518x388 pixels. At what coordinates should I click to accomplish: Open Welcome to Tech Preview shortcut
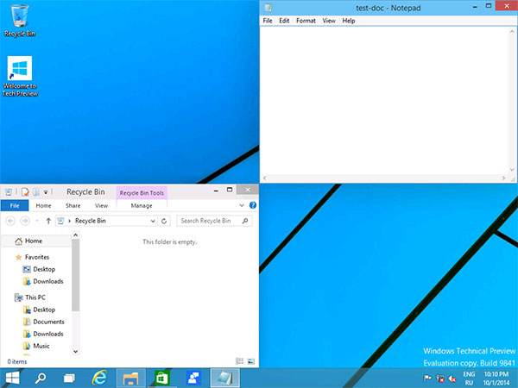[20, 77]
